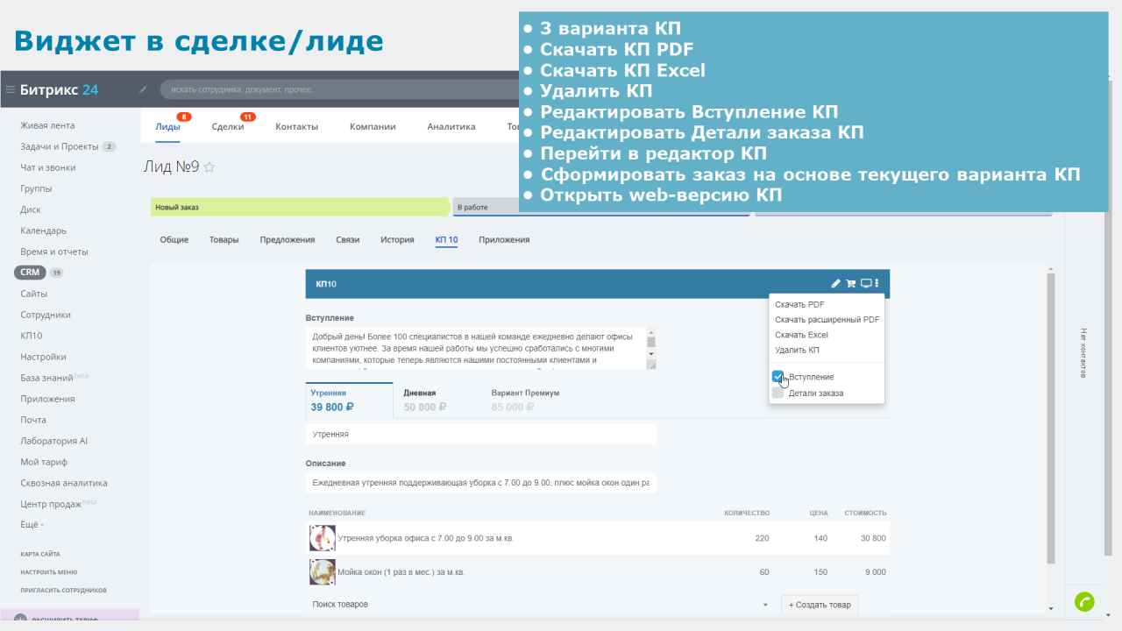Open Сквозная аналитика in sidebar
1122x631 pixels.
(x=64, y=483)
